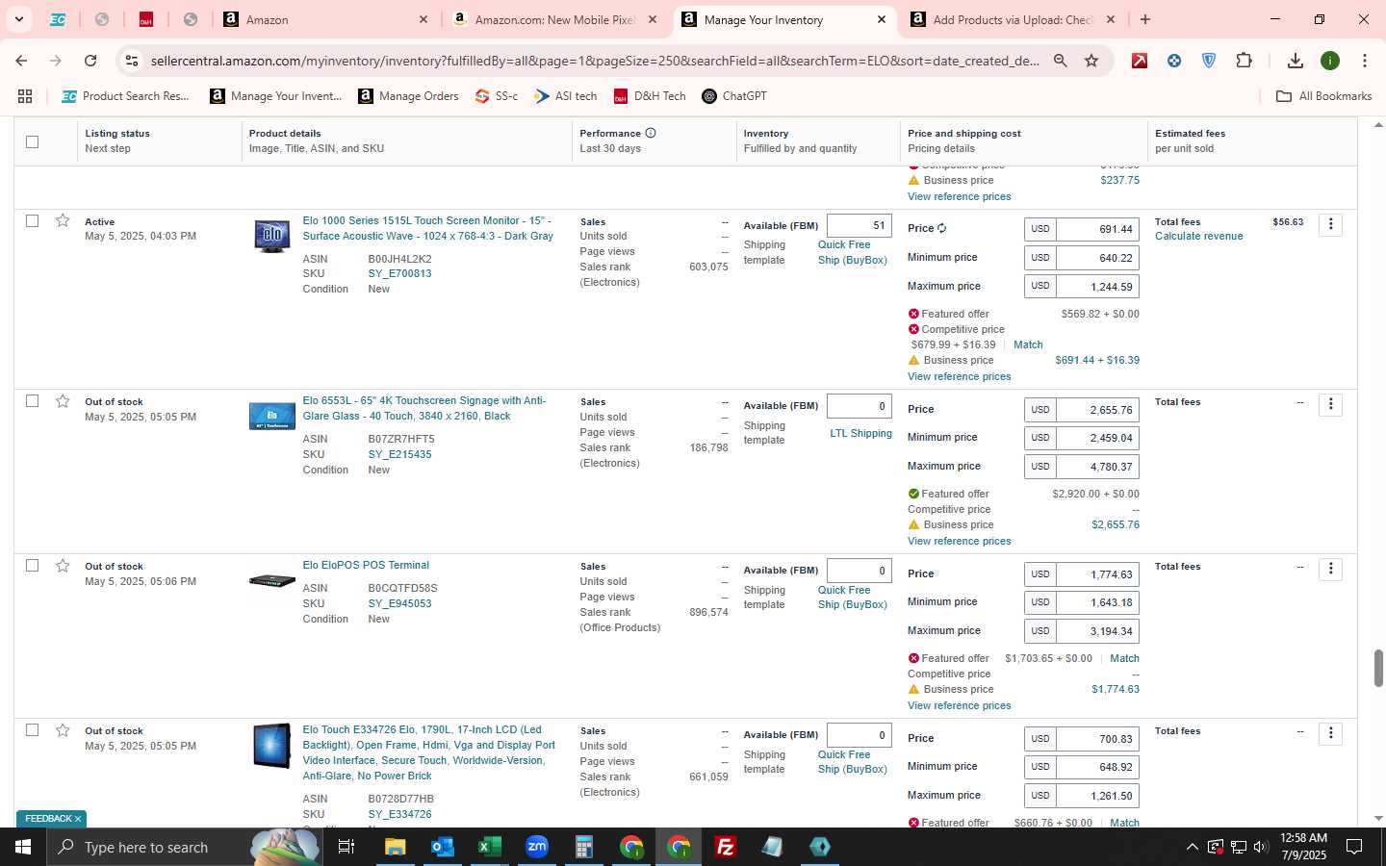Open the Bookmarks apps grid icon
Image resolution: width=1386 pixels, height=866 pixels.
[25, 96]
